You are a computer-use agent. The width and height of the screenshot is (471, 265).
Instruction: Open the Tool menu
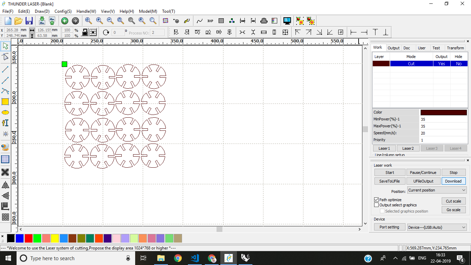pyautogui.click(x=169, y=11)
